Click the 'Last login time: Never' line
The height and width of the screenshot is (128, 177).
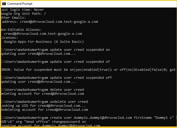click(22, 9)
